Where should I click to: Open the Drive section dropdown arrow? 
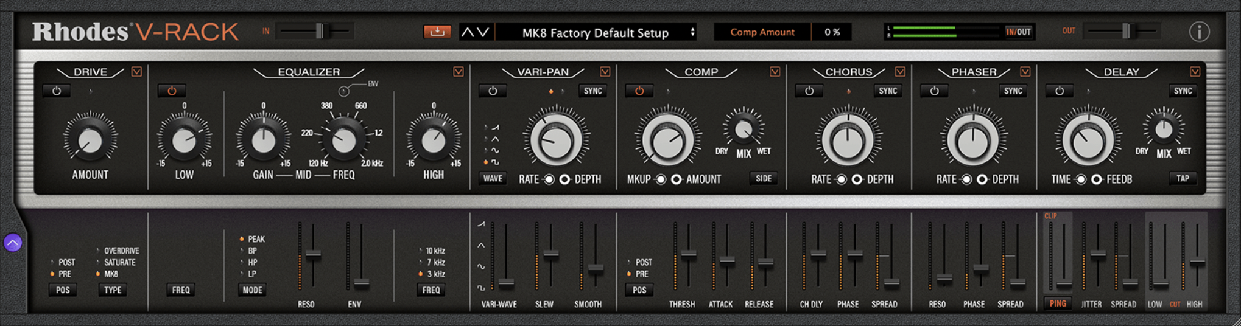click(136, 72)
